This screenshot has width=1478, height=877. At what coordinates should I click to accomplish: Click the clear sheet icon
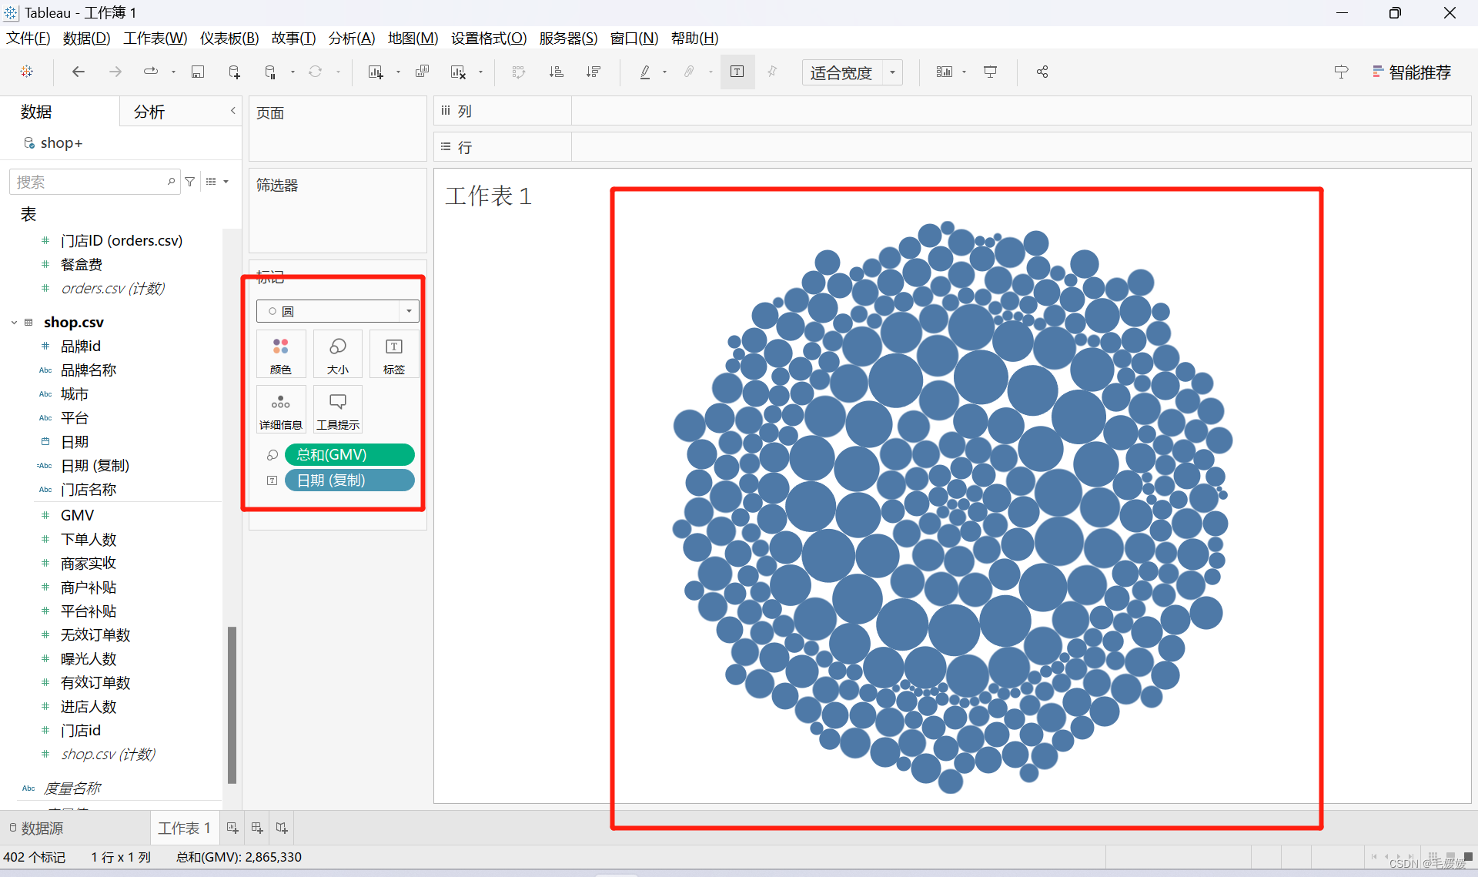click(x=458, y=72)
